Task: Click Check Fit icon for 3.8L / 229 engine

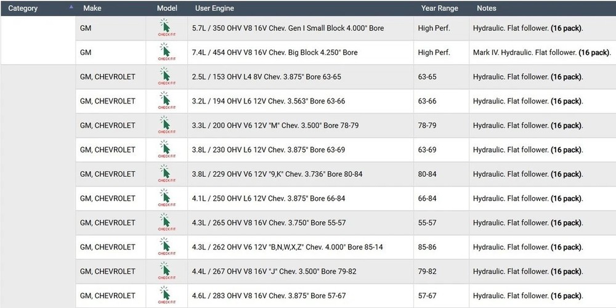Action: coord(164,174)
